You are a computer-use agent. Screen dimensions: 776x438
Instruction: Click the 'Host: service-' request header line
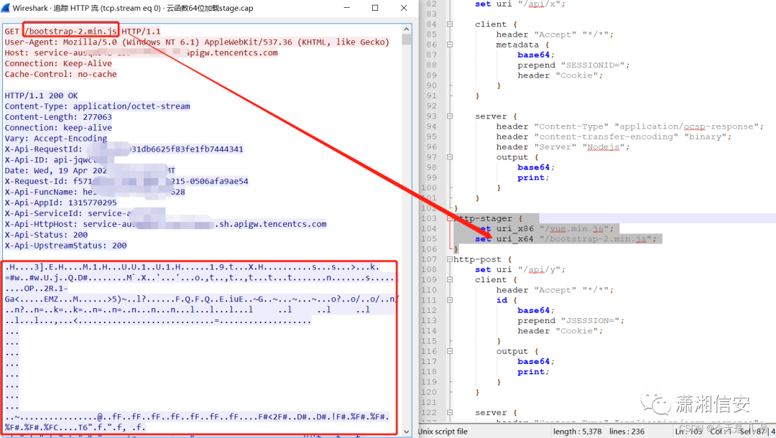click(141, 53)
